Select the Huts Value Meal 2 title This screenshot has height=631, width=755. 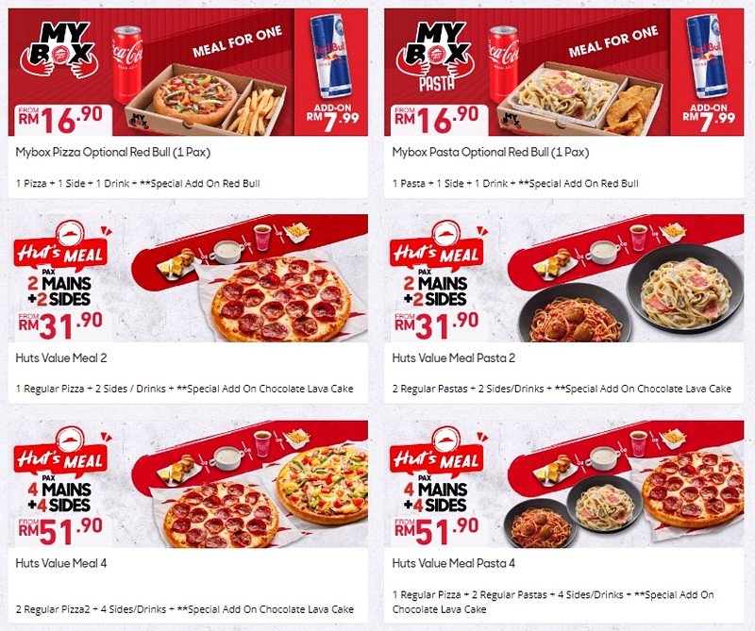click(61, 357)
